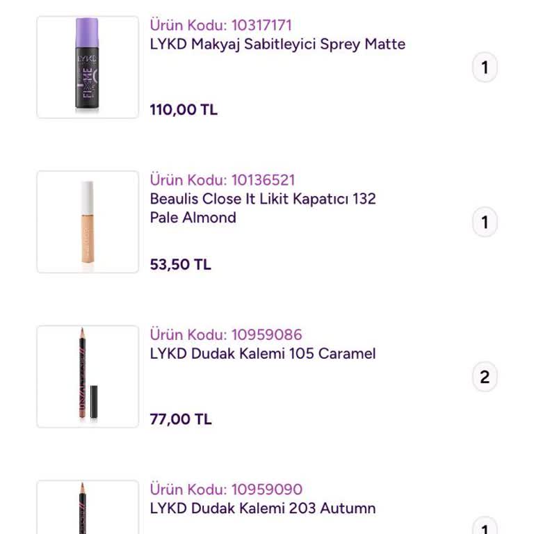Click the quantity badge for the setting spray
Image resolution: width=534 pixels, height=534 pixels.
click(485, 68)
